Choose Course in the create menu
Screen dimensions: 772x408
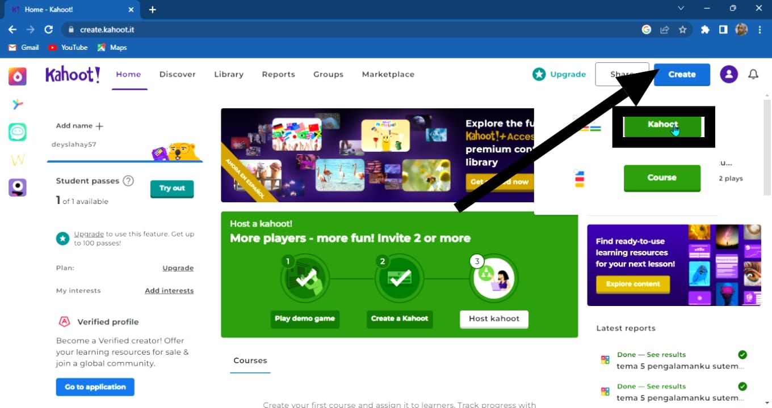coord(662,178)
